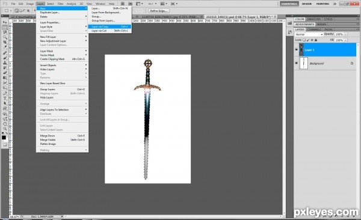This screenshot has width=361, height=220.
Task: Open the blend mode Normal dropdown
Action: tap(309, 34)
